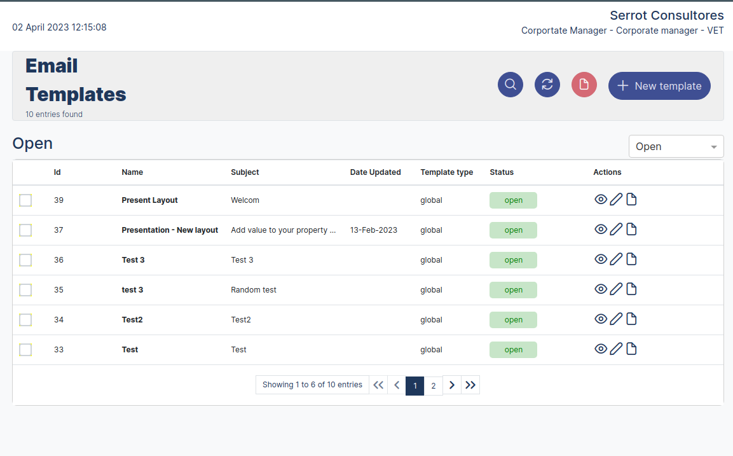Open the search icon in Email Templates header
This screenshot has height=456, width=733.
point(510,85)
